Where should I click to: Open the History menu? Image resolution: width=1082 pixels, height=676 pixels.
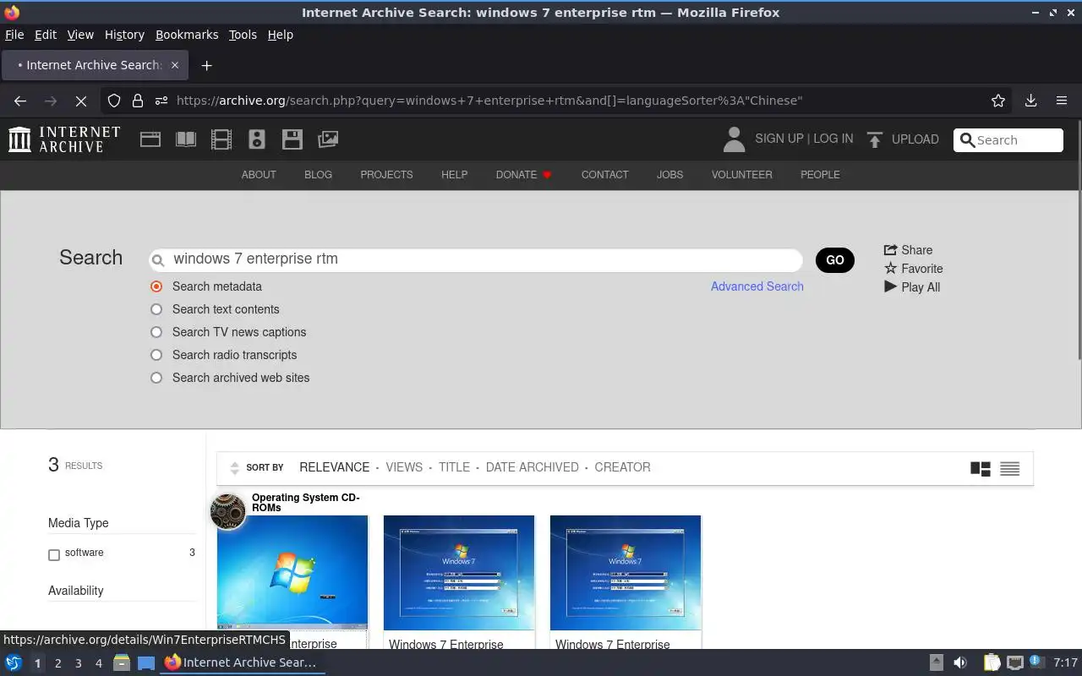124,35
